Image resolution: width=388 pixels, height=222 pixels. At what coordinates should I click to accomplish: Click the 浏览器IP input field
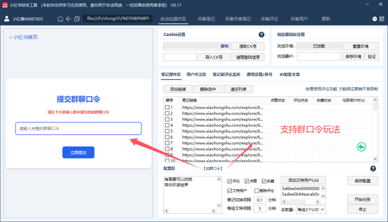tap(319, 57)
